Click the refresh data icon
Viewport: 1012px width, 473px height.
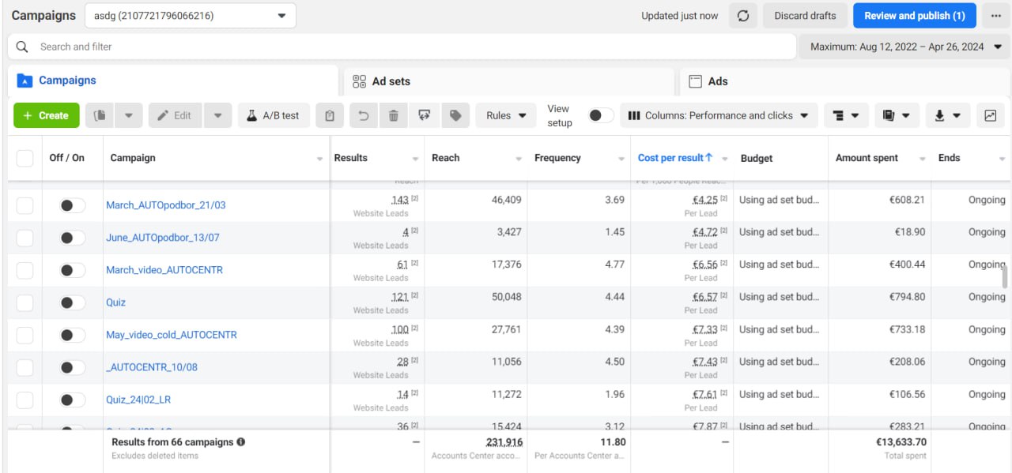[742, 16]
